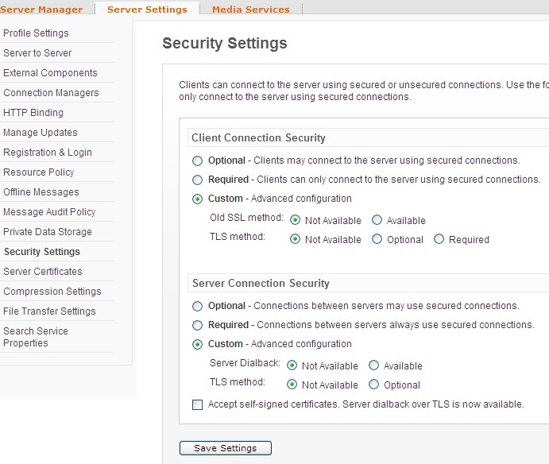Open the Server Manager tab
This screenshot has width=549, height=464.
[41, 10]
